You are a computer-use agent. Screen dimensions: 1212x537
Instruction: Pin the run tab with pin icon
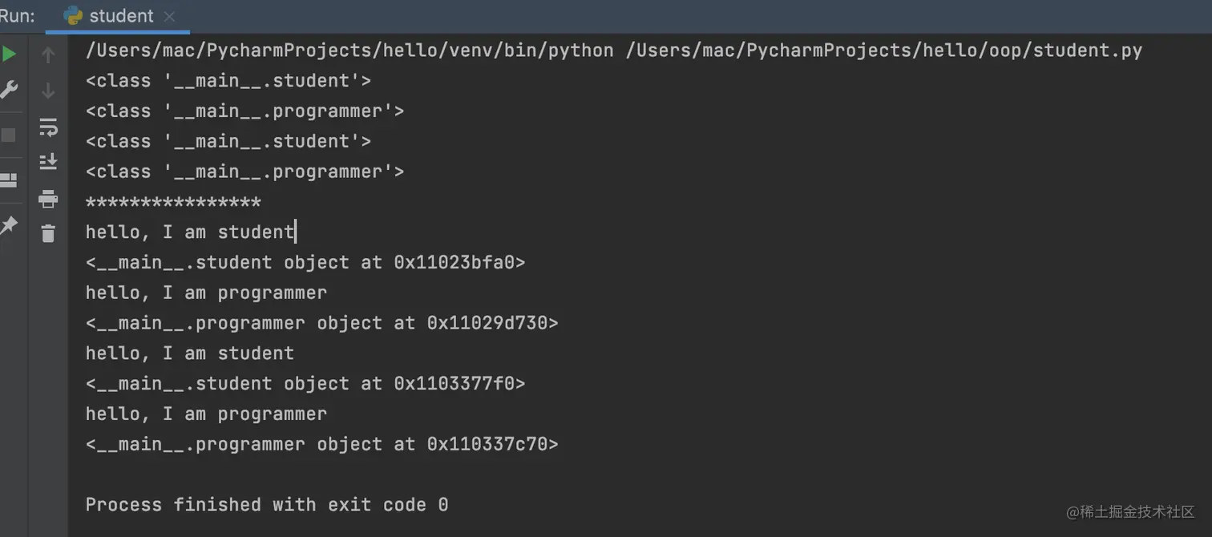coord(9,225)
